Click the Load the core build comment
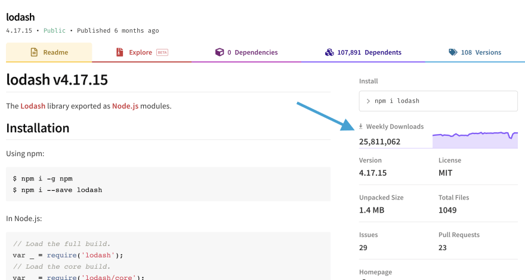The width and height of the screenshot is (525, 280). pyautogui.click(x=61, y=267)
